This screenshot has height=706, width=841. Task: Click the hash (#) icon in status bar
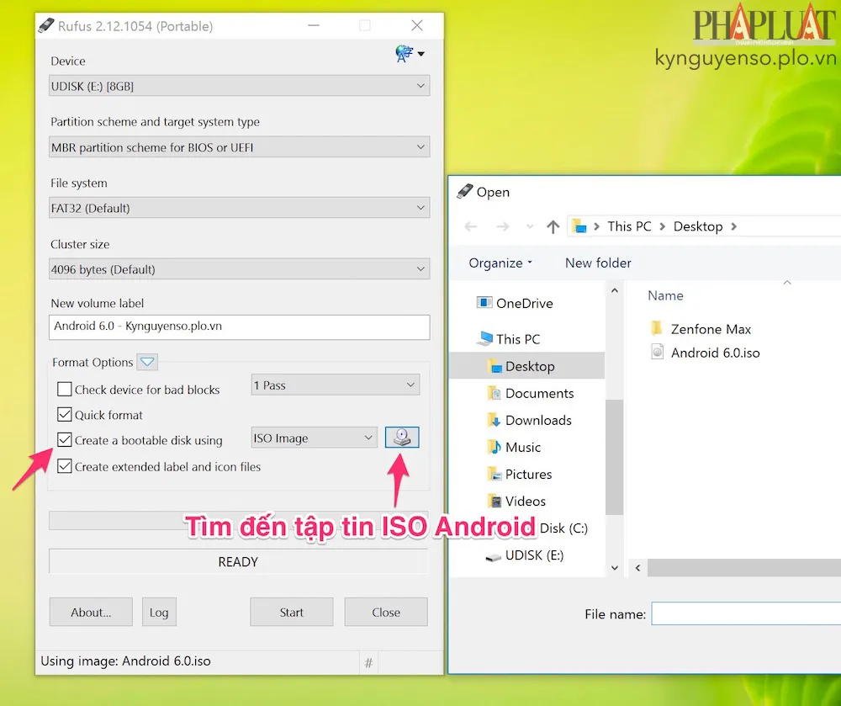(368, 663)
